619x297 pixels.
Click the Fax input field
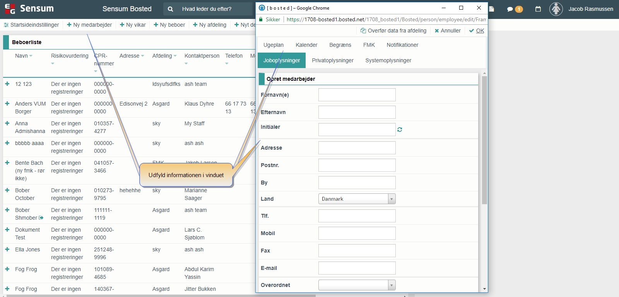coord(357,251)
